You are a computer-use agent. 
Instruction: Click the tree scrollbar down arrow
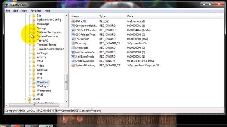point(66,101)
